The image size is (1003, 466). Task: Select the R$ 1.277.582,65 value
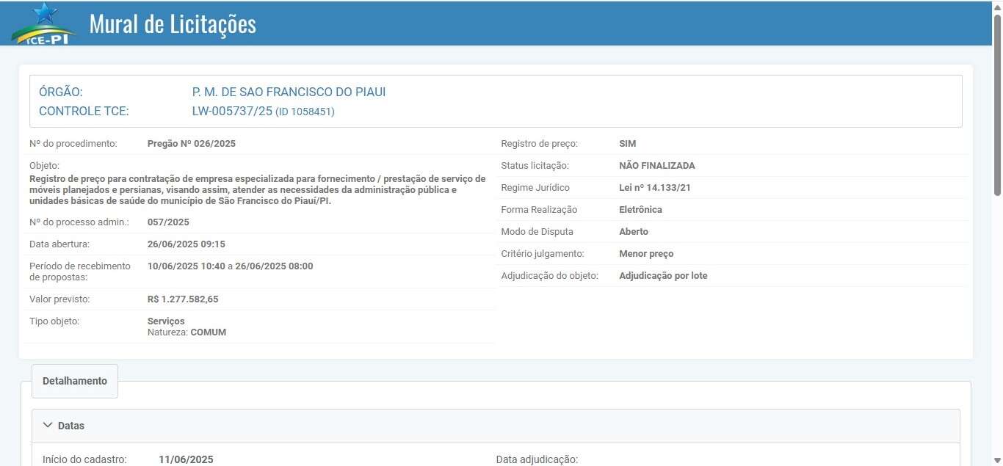click(x=183, y=299)
